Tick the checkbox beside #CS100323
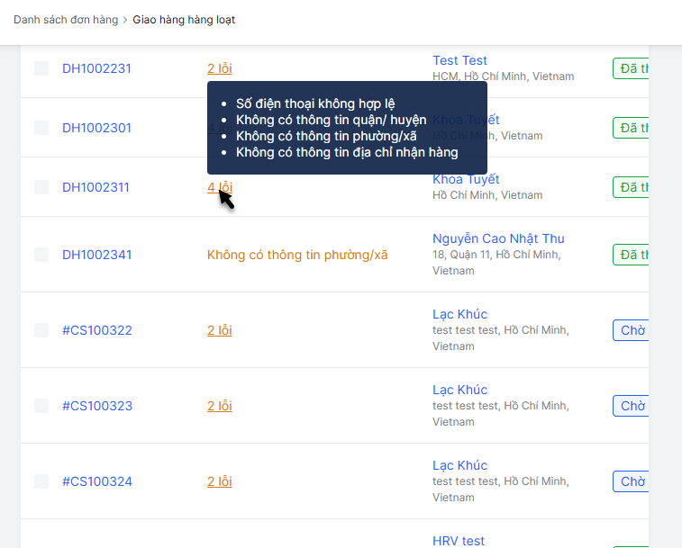The height and width of the screenshot is (548, 682). 41,406
